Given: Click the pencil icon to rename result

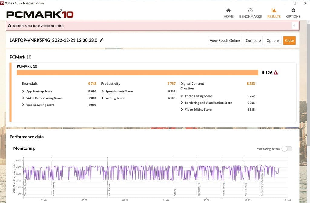Looking at the screenshot, I should [101, 40].
